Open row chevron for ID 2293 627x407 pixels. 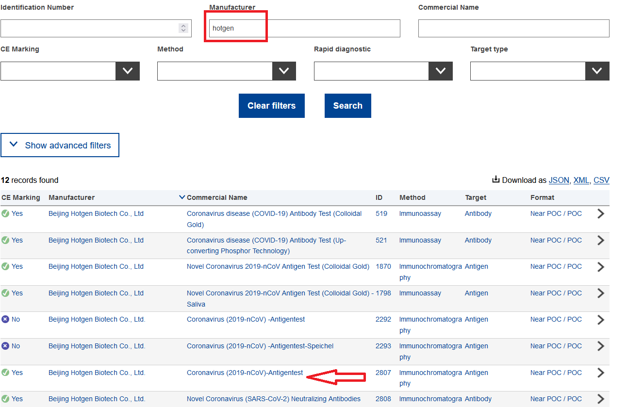click(x=601, y=346)
